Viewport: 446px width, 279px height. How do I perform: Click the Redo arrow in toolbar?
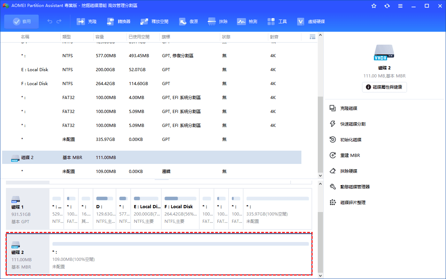pos(59,22)
